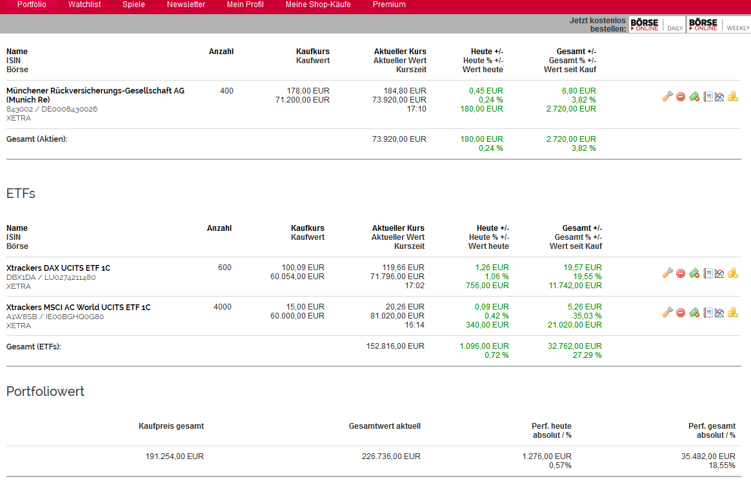751x481 pixels.
Task: Select the current total value 226.736,00 EUR
Action: 391,456
